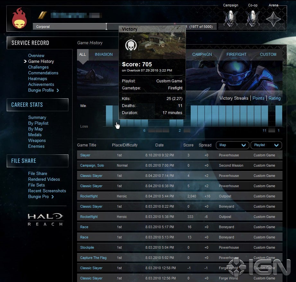Click the rightmost win bar in streak chart
Image resolution: width=296 pixels, height=282 pixels.
279,116
